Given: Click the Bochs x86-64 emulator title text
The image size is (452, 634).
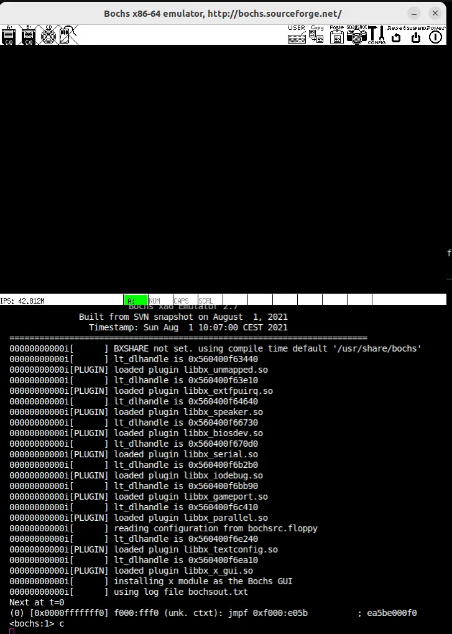Looking at the screenshot, I should coord(223,14).
